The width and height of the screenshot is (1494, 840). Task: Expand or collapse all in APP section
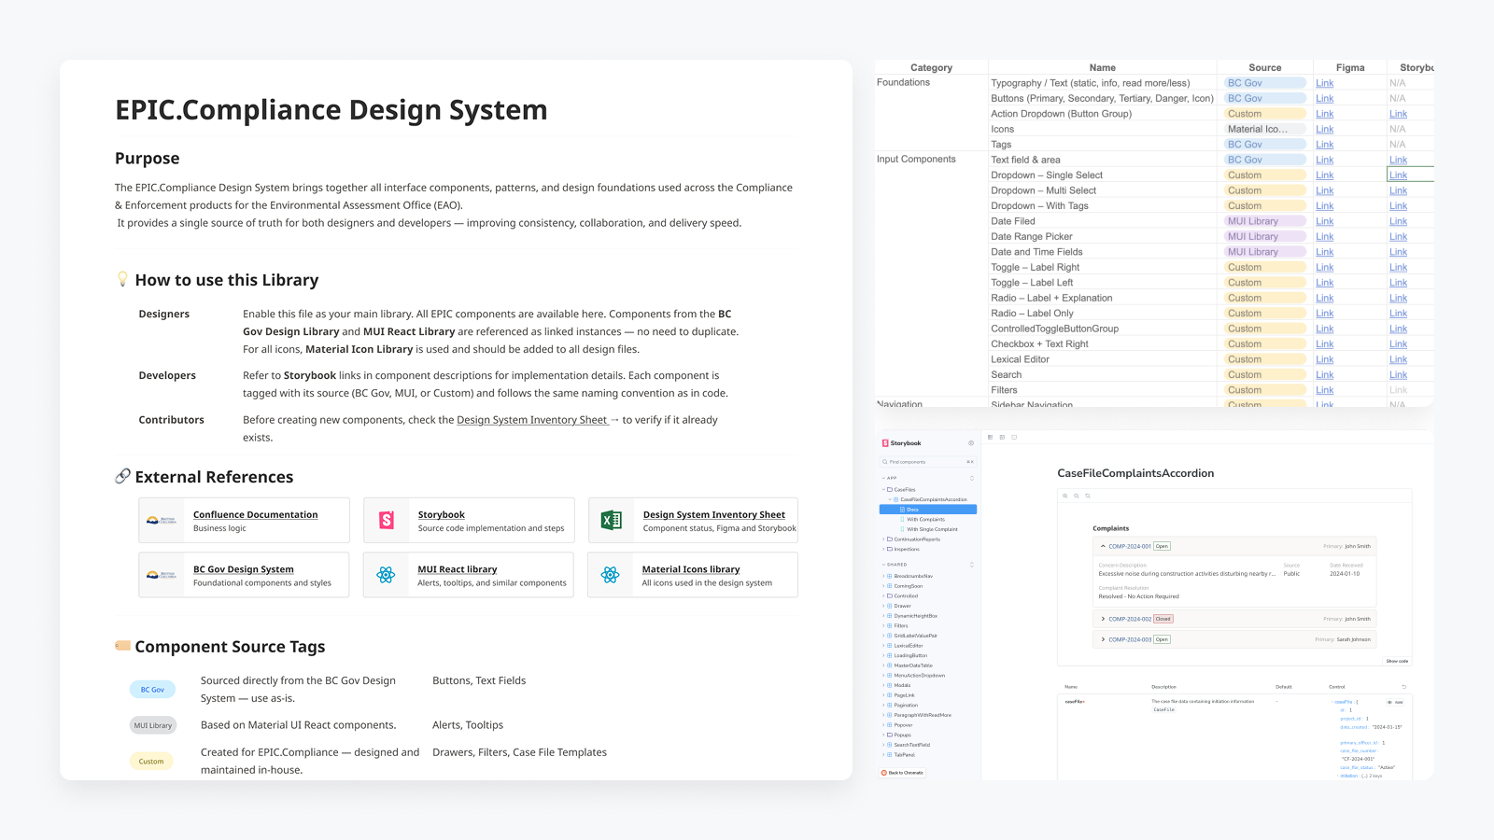click(x=971, y=478)
